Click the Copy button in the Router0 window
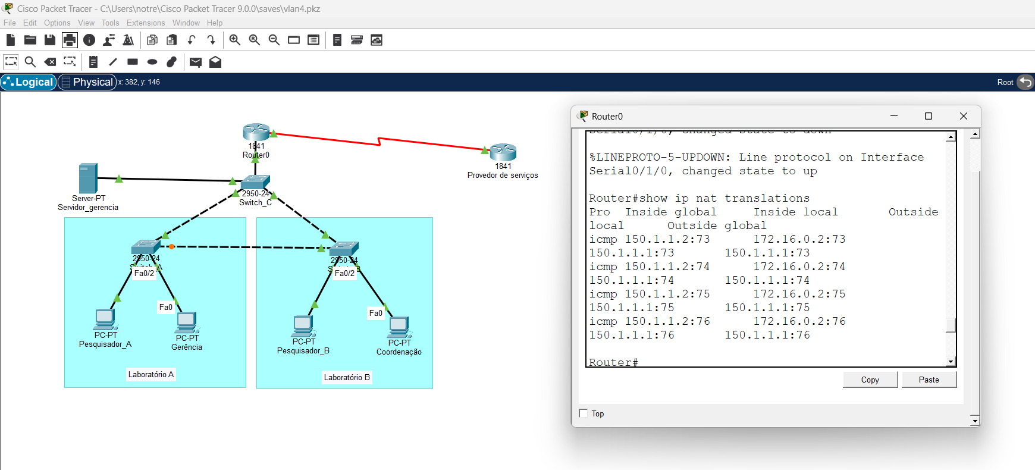Image resolution: width=1035 pixels, height=470 pixels. tap(870, 380)
